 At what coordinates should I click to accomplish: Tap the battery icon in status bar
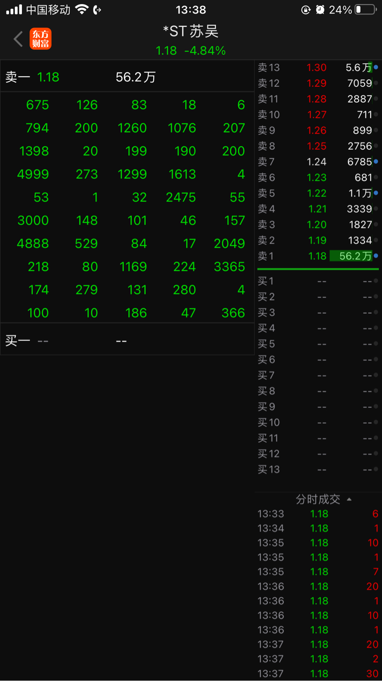coord(366,9)
